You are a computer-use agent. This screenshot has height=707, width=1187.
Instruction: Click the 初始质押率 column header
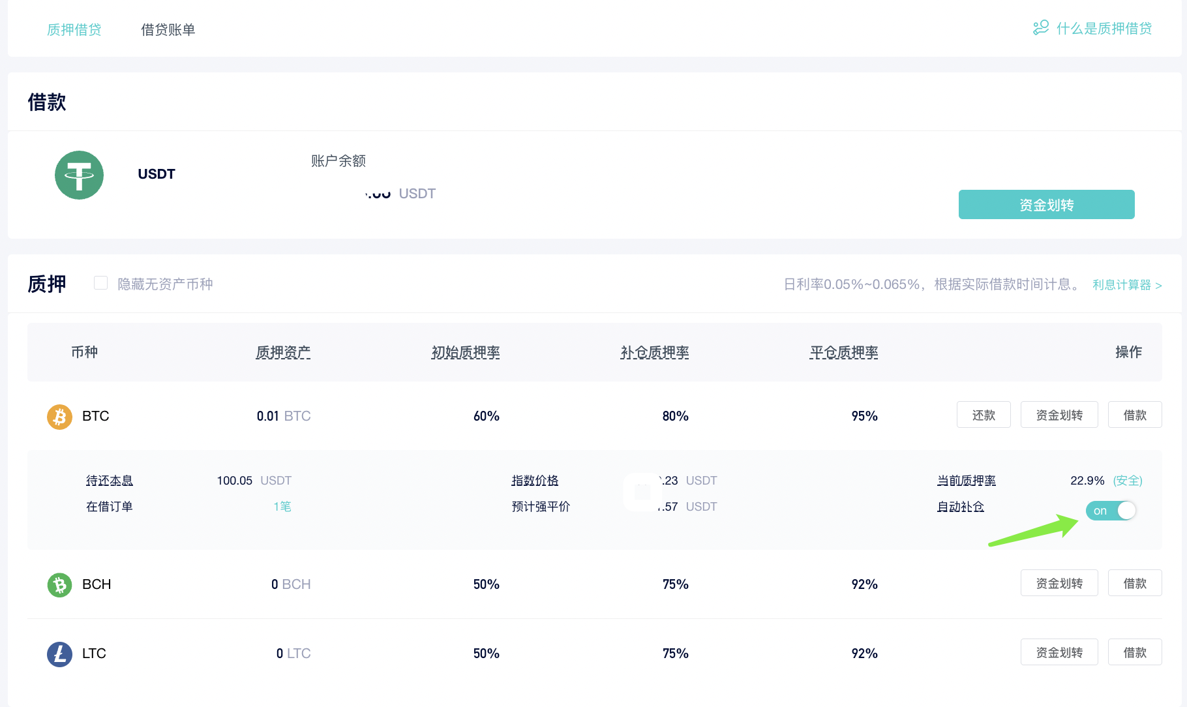(x=466, y=352)
